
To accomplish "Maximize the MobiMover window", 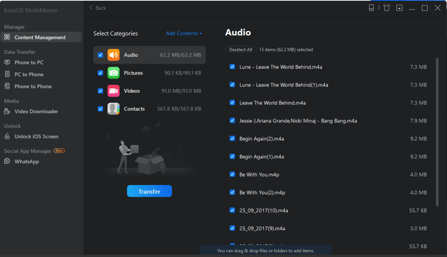I will (425, 8).
